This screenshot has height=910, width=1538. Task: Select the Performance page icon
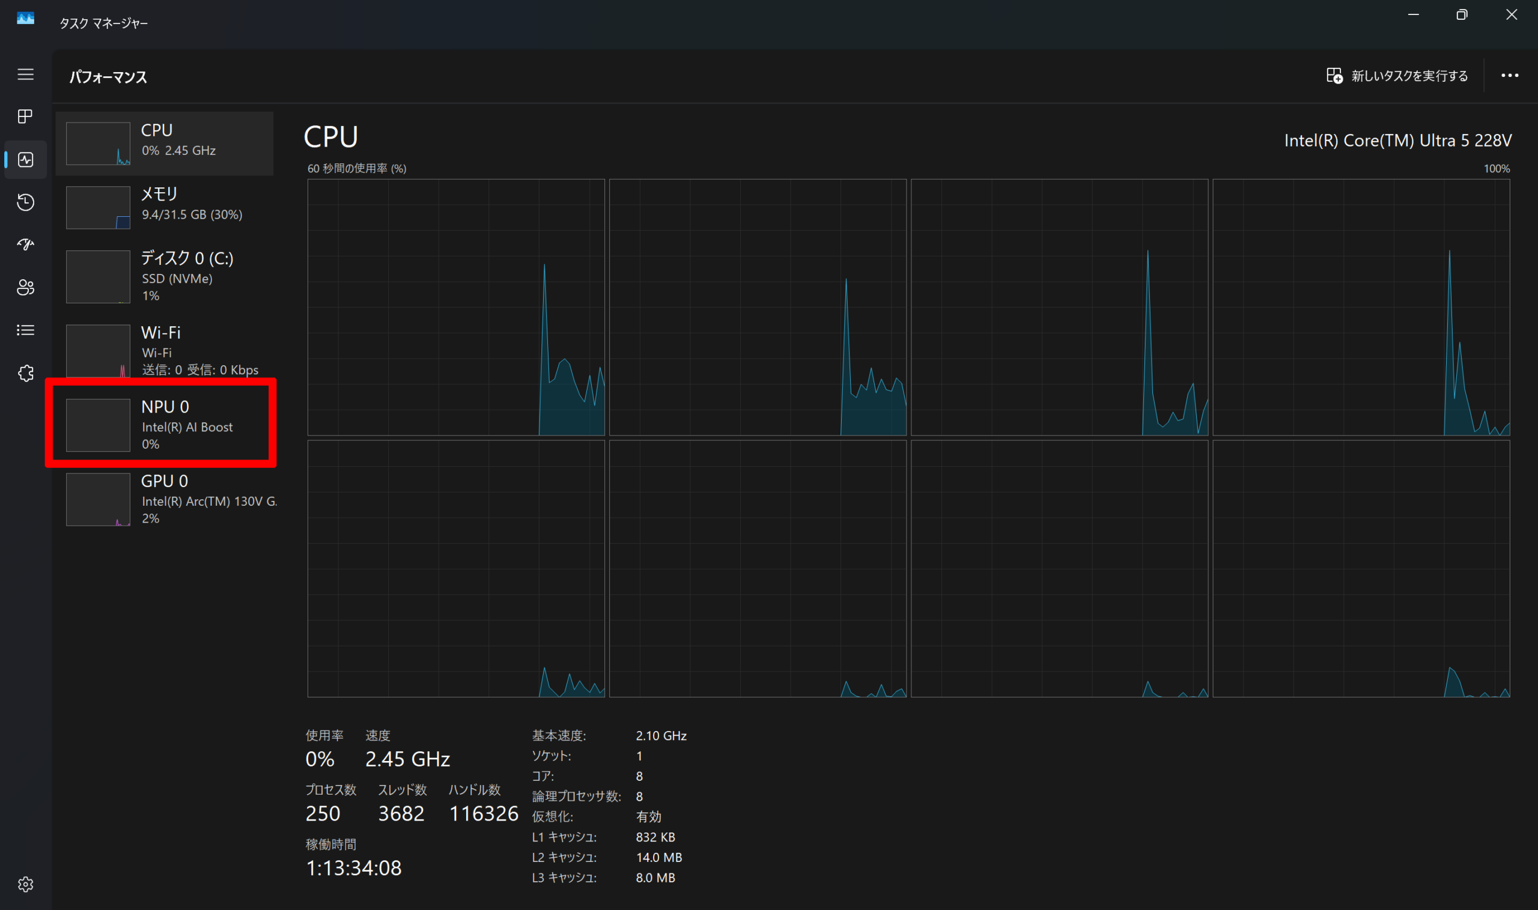click(25, 159)
